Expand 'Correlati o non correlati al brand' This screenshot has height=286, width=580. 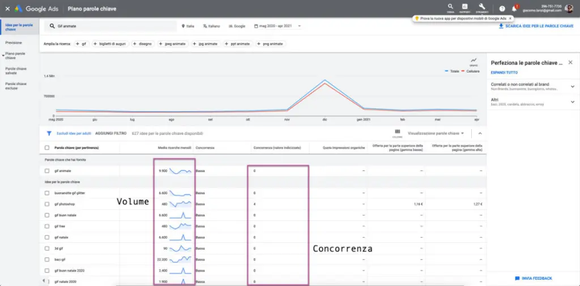(x=572, y=87)
